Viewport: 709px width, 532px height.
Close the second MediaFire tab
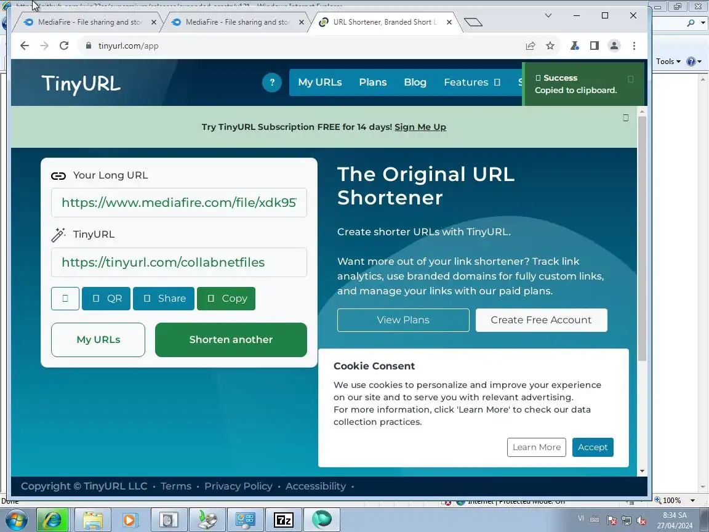[302, 22]
